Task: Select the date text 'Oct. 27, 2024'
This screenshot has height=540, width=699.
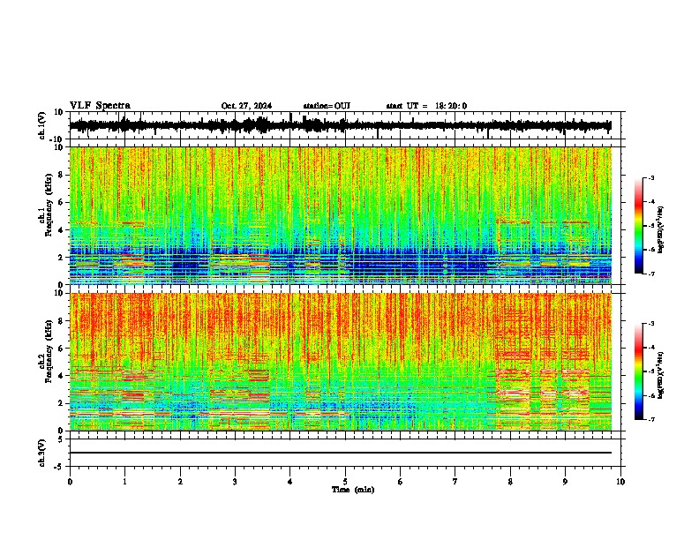Action: click(246, 106)
